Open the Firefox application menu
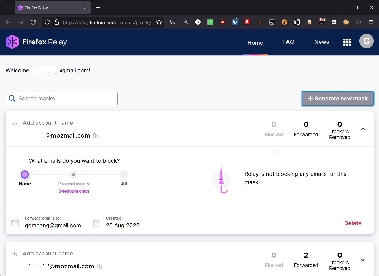 pyautogui.click(x=371, y=22)
